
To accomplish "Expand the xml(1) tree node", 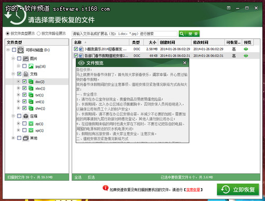I will (19, 102).
